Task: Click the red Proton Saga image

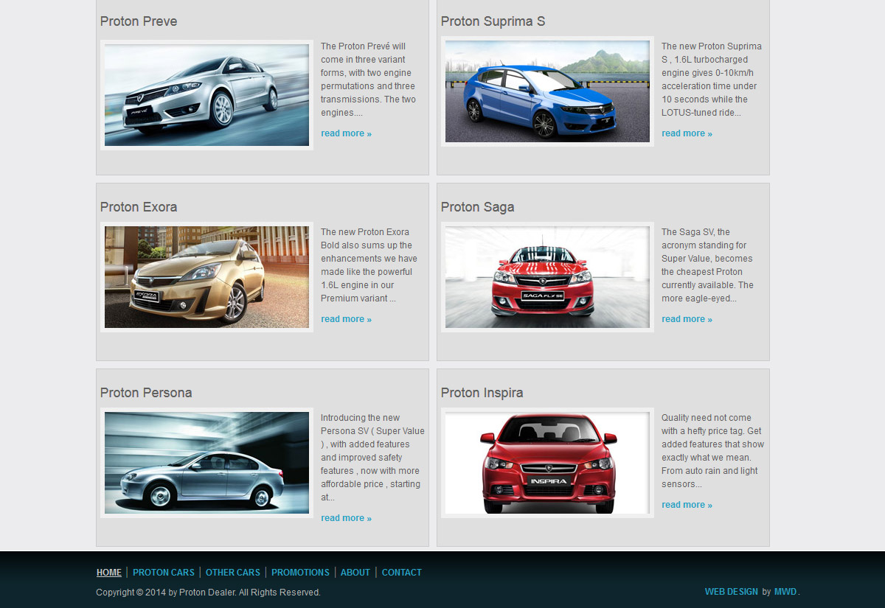Action: 547,277
